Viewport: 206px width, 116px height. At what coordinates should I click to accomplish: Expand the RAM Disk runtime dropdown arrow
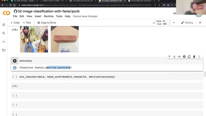point(174,23)
